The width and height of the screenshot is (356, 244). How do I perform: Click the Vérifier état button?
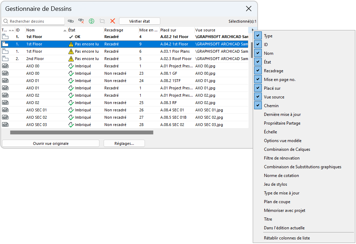click(x=139, y=21)
